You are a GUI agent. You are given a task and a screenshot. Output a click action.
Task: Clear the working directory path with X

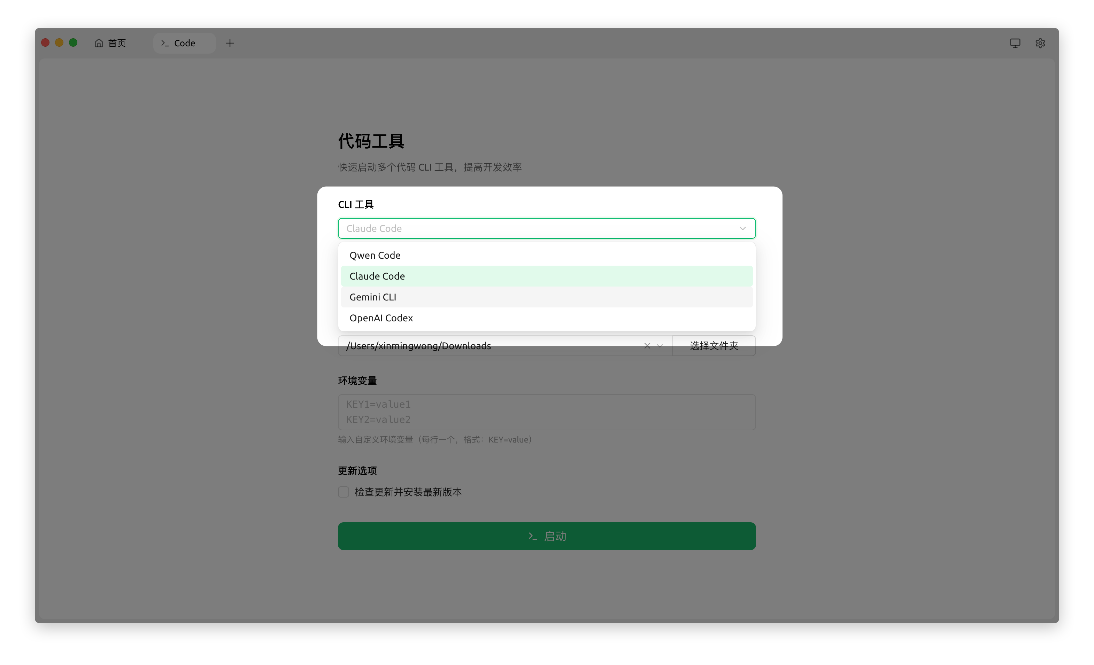point(647,346)
